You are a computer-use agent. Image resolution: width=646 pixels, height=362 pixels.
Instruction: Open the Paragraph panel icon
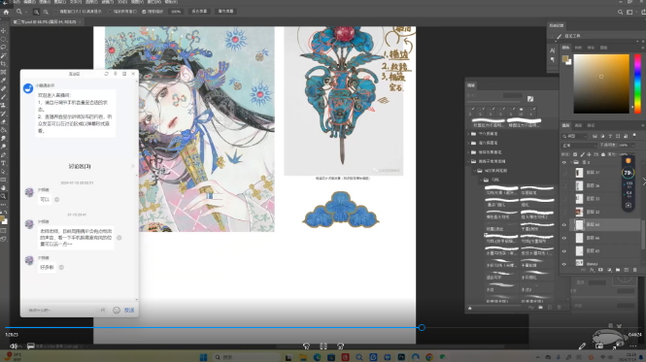(x=552, y=60)
